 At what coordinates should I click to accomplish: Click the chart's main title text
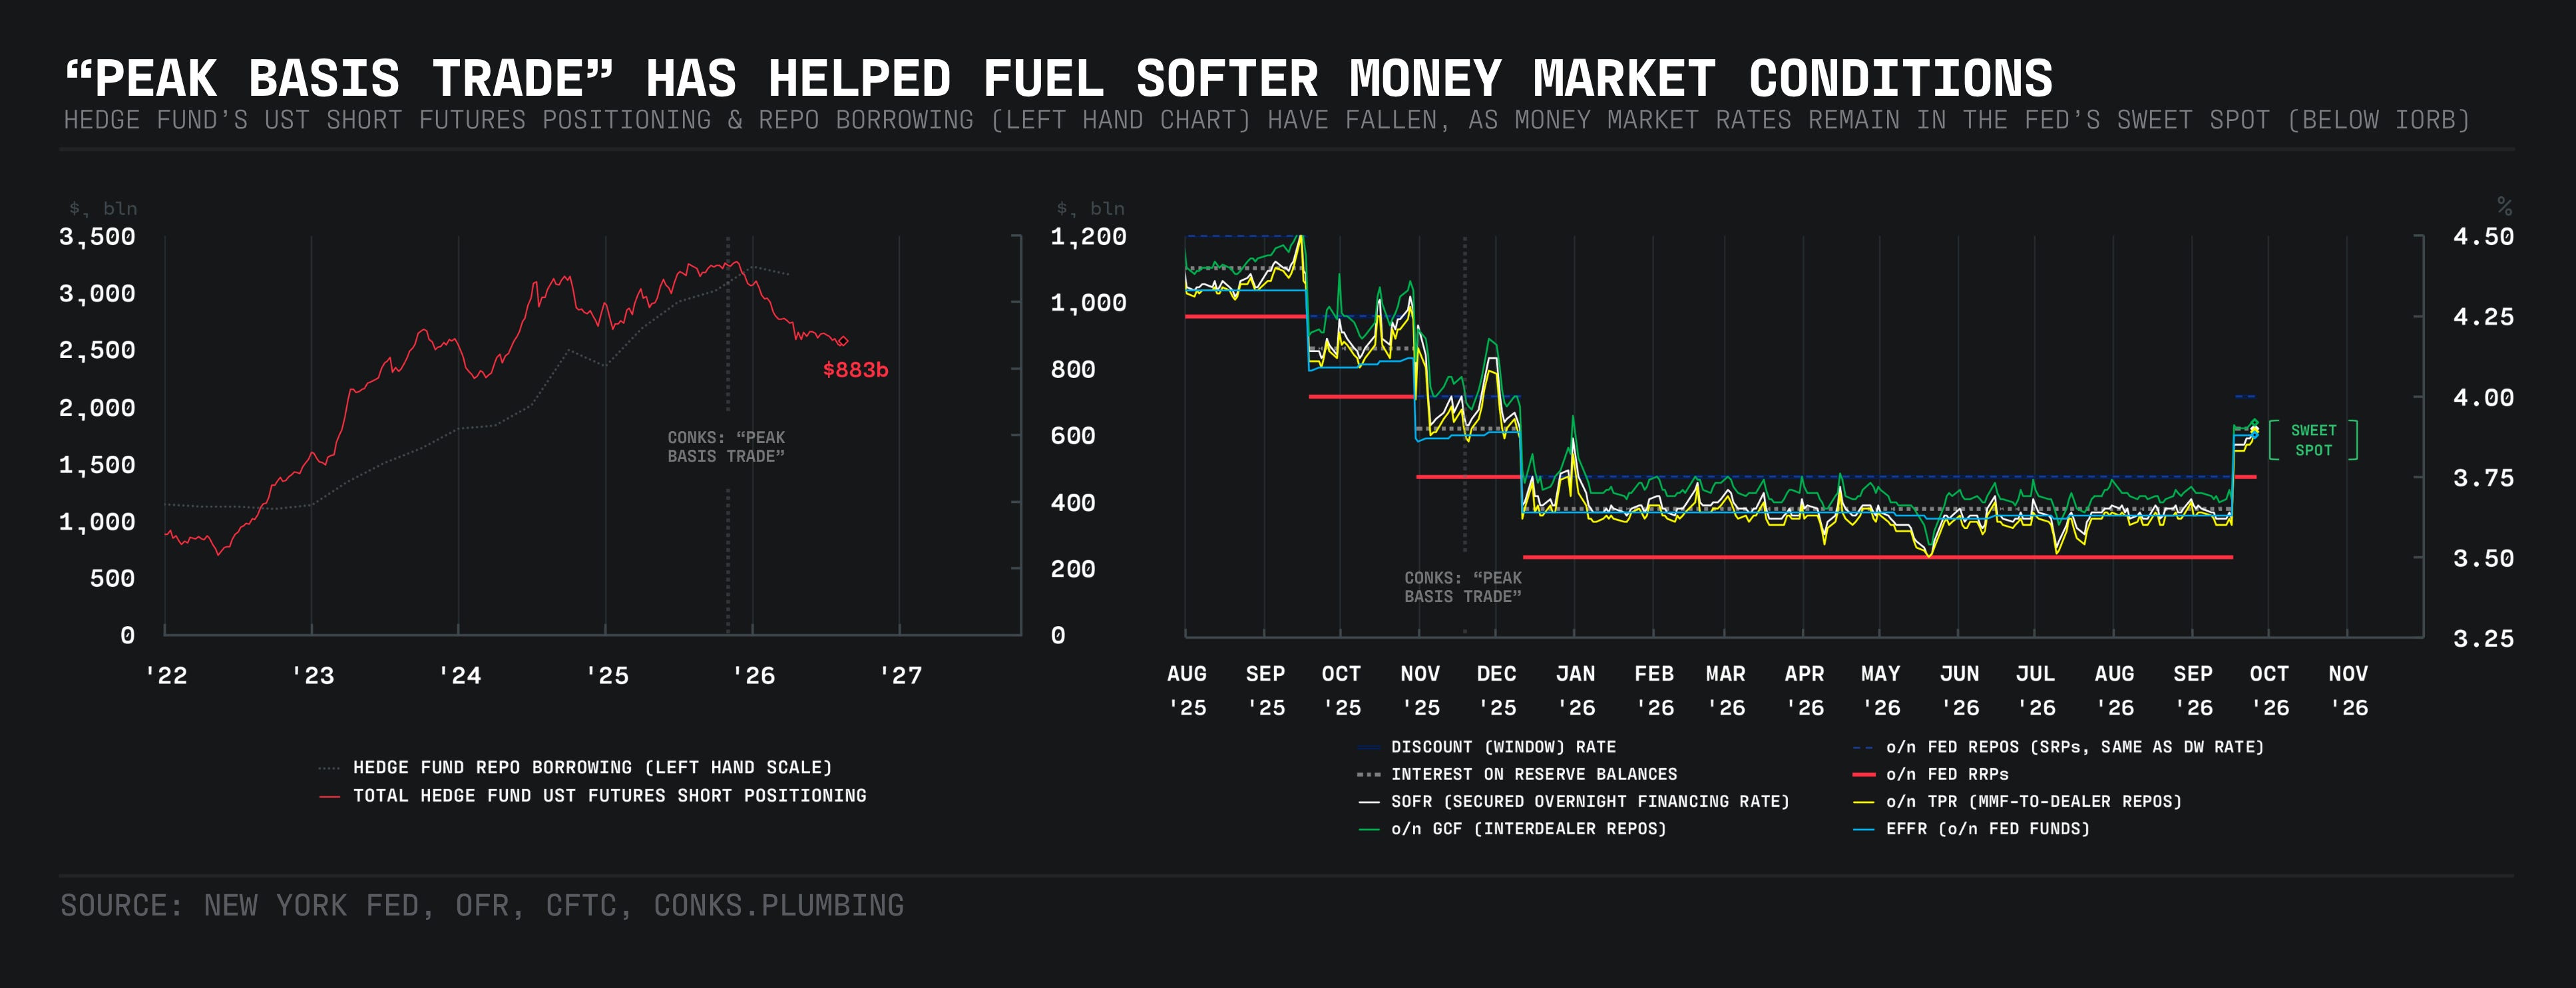tap(1058, 79)
